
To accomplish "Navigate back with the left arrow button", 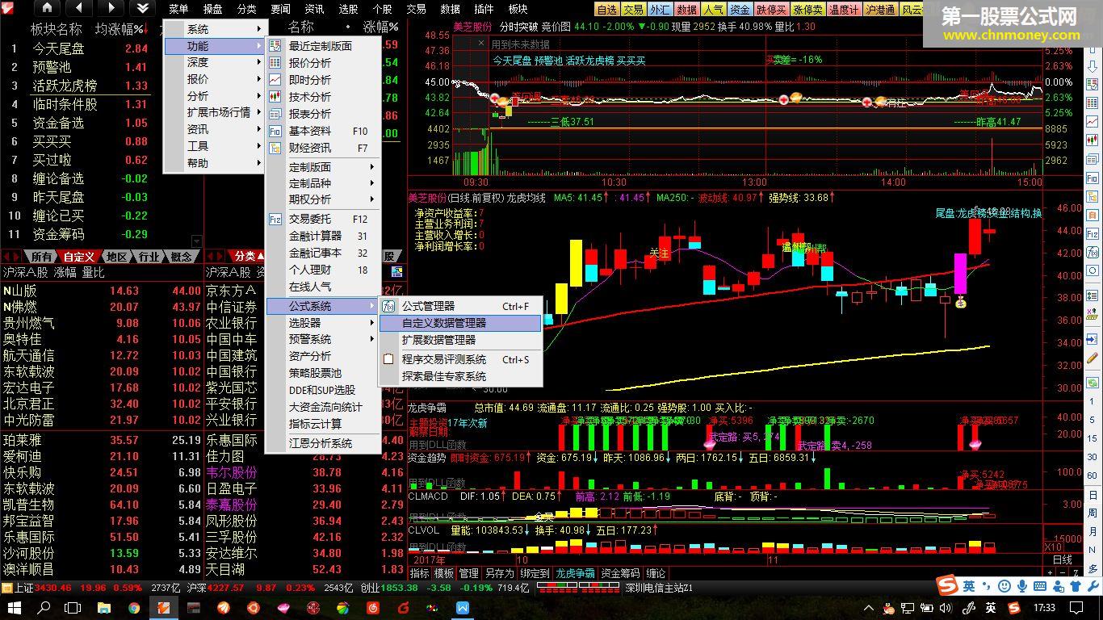I will pos(78,8).
